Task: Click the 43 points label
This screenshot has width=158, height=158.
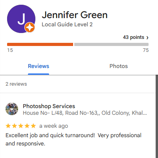Action: pyautogui.click(x=134, y=37)
